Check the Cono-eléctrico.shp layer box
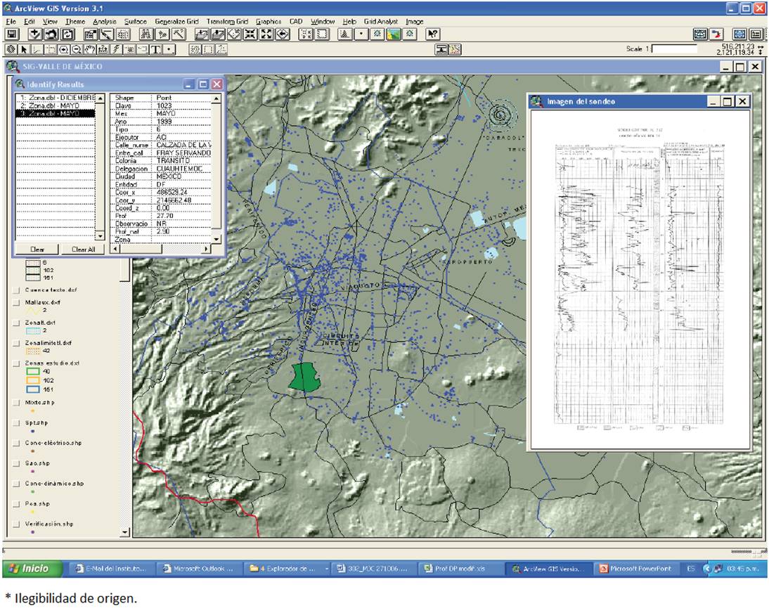This screenshot has width=769, height=608. click(x=15, y=444)
